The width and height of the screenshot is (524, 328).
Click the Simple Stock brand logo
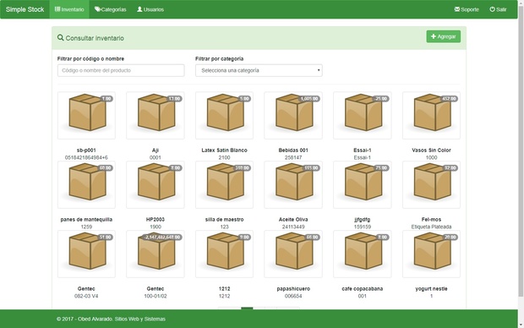(x=25, y=9)
